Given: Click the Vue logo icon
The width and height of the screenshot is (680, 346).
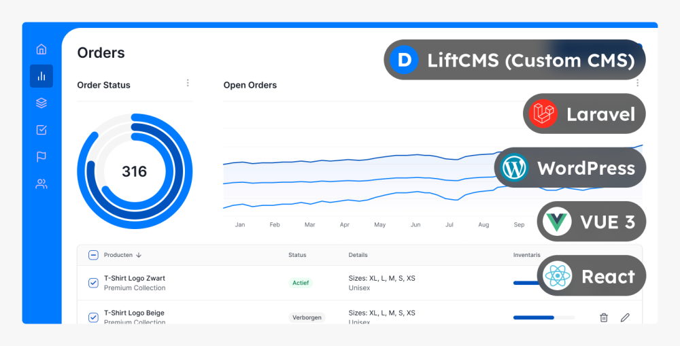Looking at the screenshot, I should [x=557, y=221].
